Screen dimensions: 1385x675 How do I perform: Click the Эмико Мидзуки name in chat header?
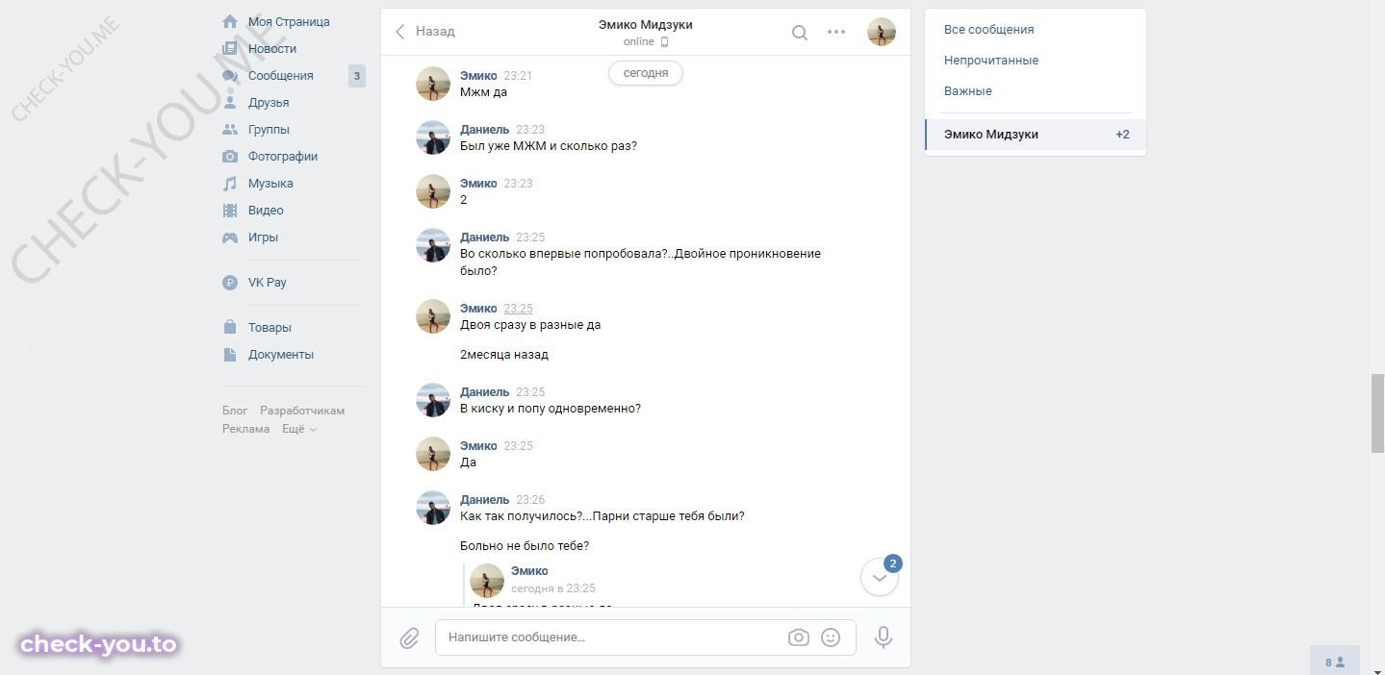[646, 25]
